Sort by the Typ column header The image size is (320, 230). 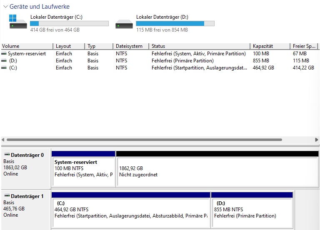[x=99, y=46]
